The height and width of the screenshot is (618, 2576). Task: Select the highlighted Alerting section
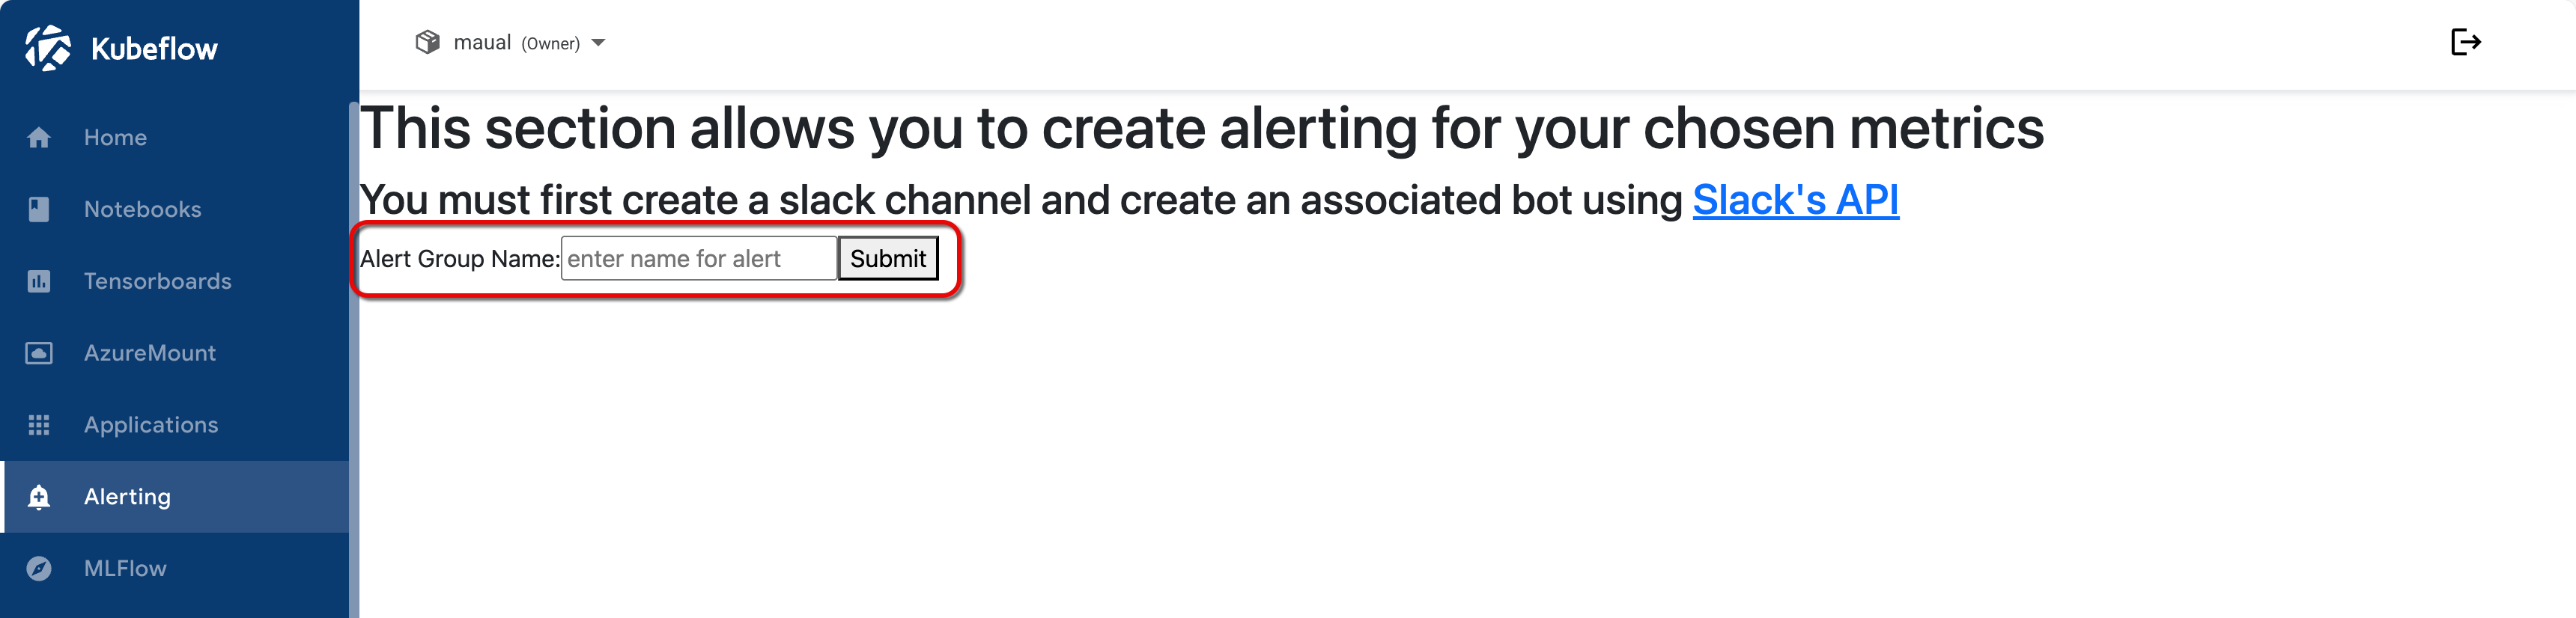(x=127, y=496)
